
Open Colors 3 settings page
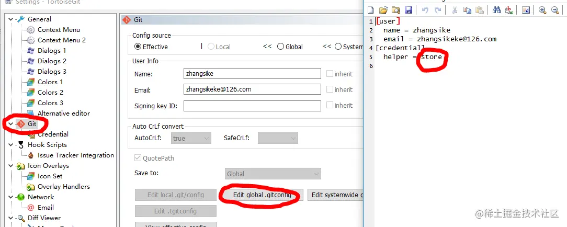point(50,103)
